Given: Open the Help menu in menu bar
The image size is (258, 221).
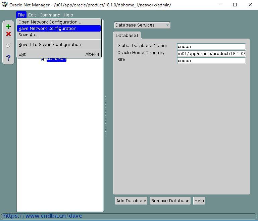Looking at the screenshot, I should point(68,15).
